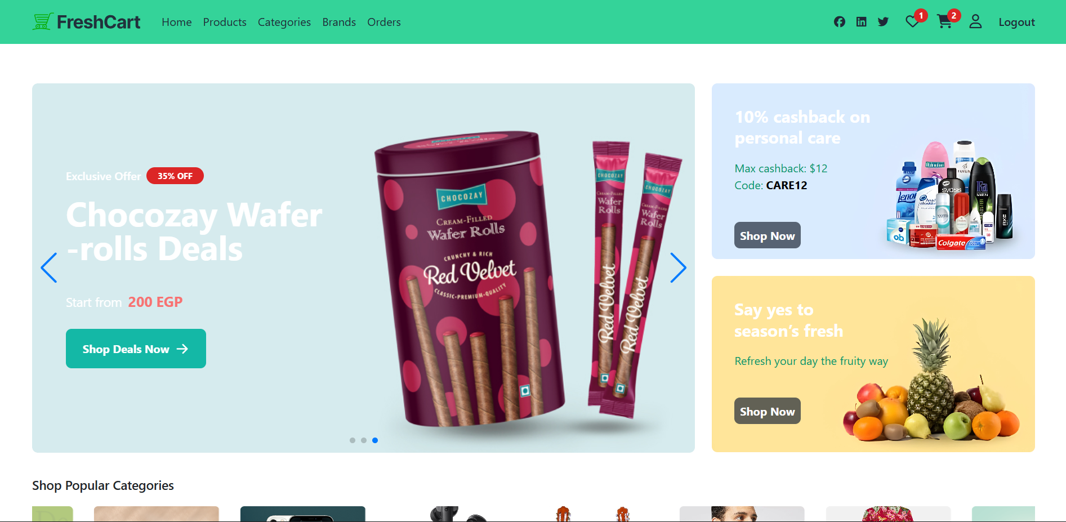Screen dimensions: 1066x522
Task: Open the user profile icon
Action: tap(975, 22)
